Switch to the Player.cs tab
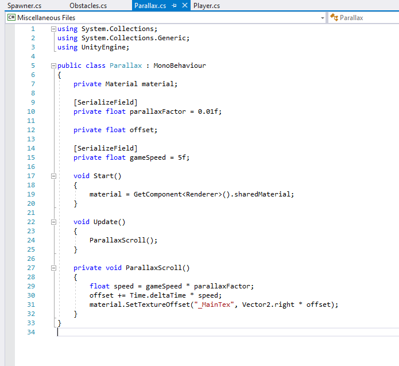 (207, 6)
